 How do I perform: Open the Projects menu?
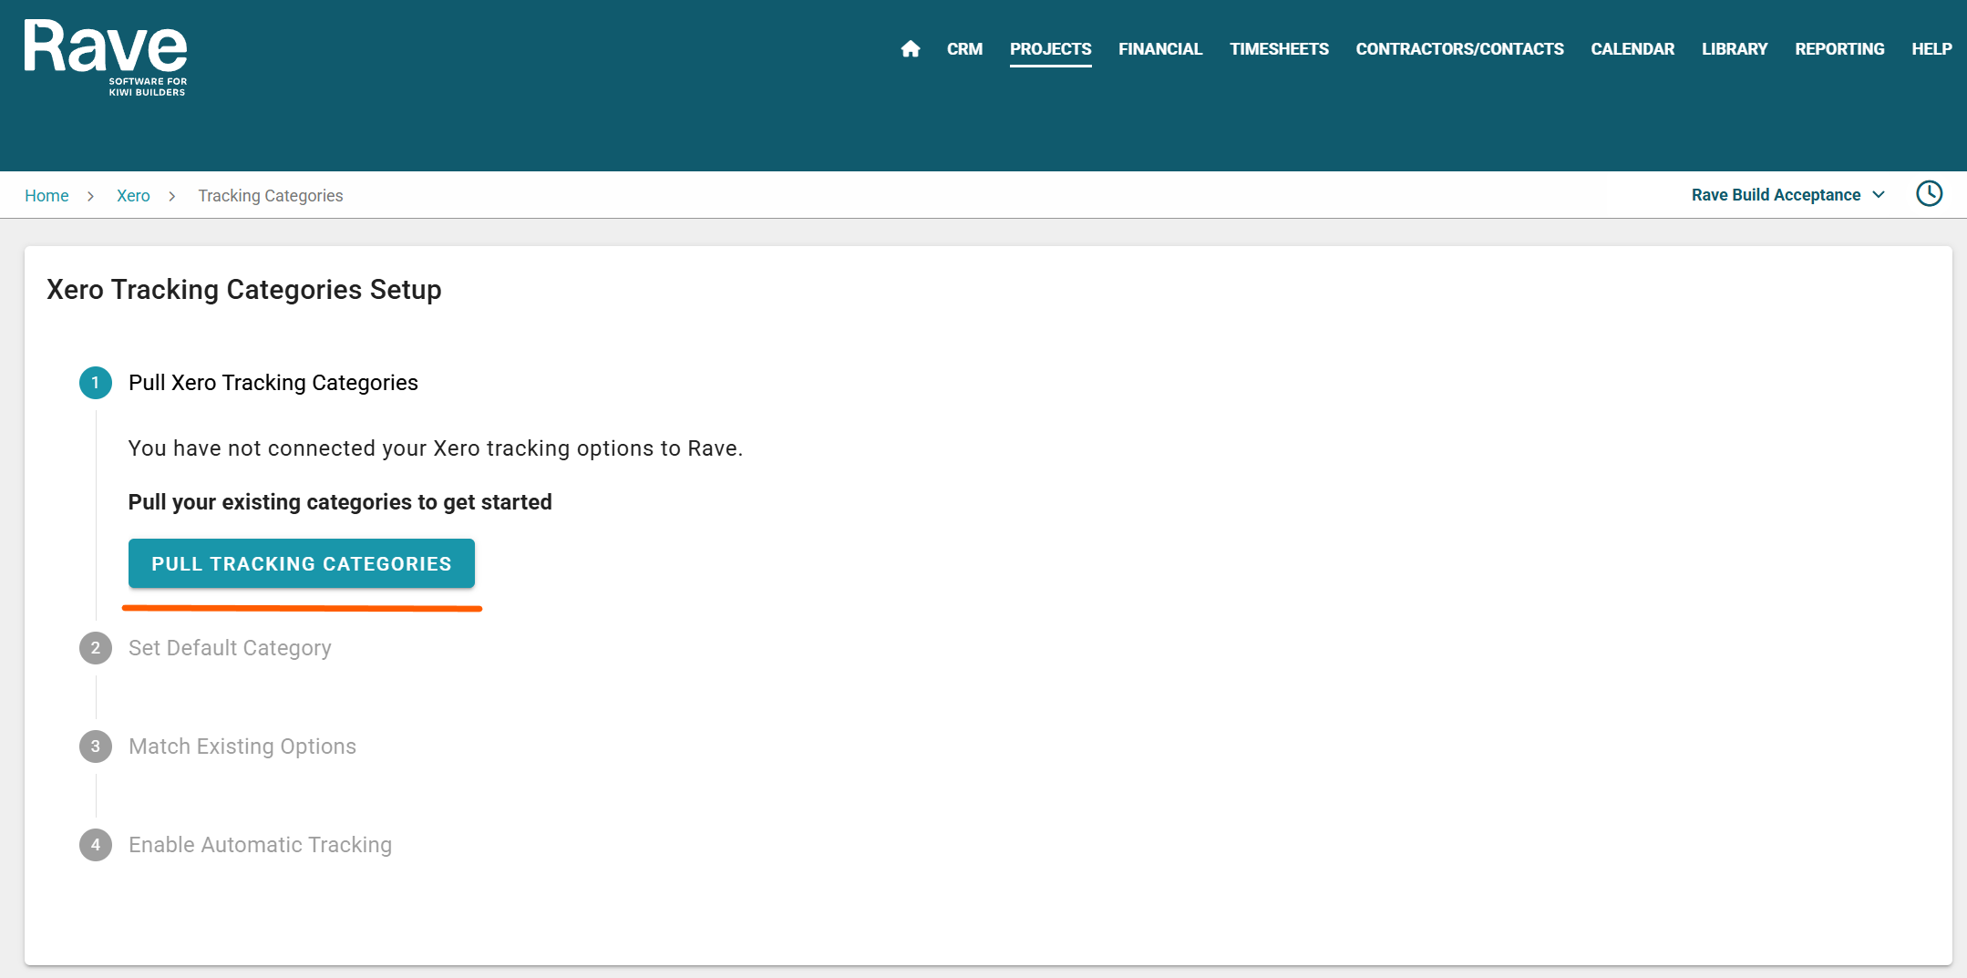tap(1050, 49)
